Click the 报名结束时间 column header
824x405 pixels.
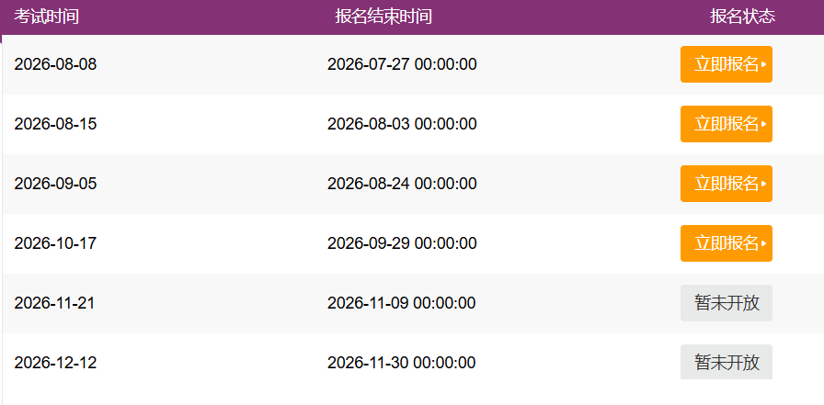383,17
